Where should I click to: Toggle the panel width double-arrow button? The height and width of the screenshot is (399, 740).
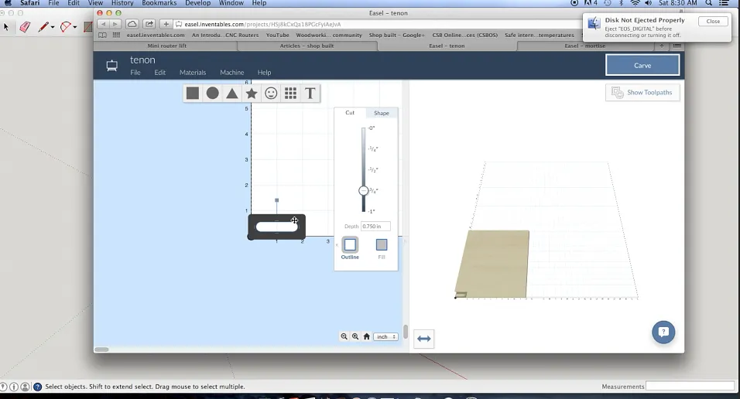[424, 339]
